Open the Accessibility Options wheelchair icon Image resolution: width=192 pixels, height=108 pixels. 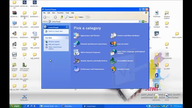point(113,61)
